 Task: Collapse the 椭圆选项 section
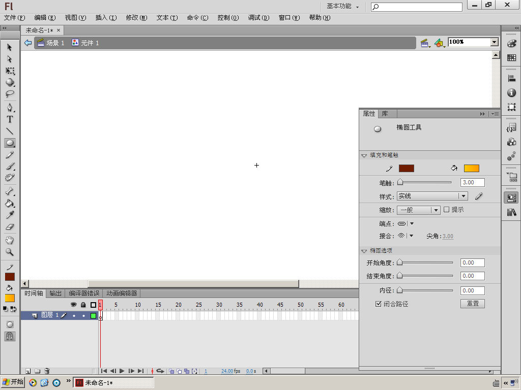[364, 251]
